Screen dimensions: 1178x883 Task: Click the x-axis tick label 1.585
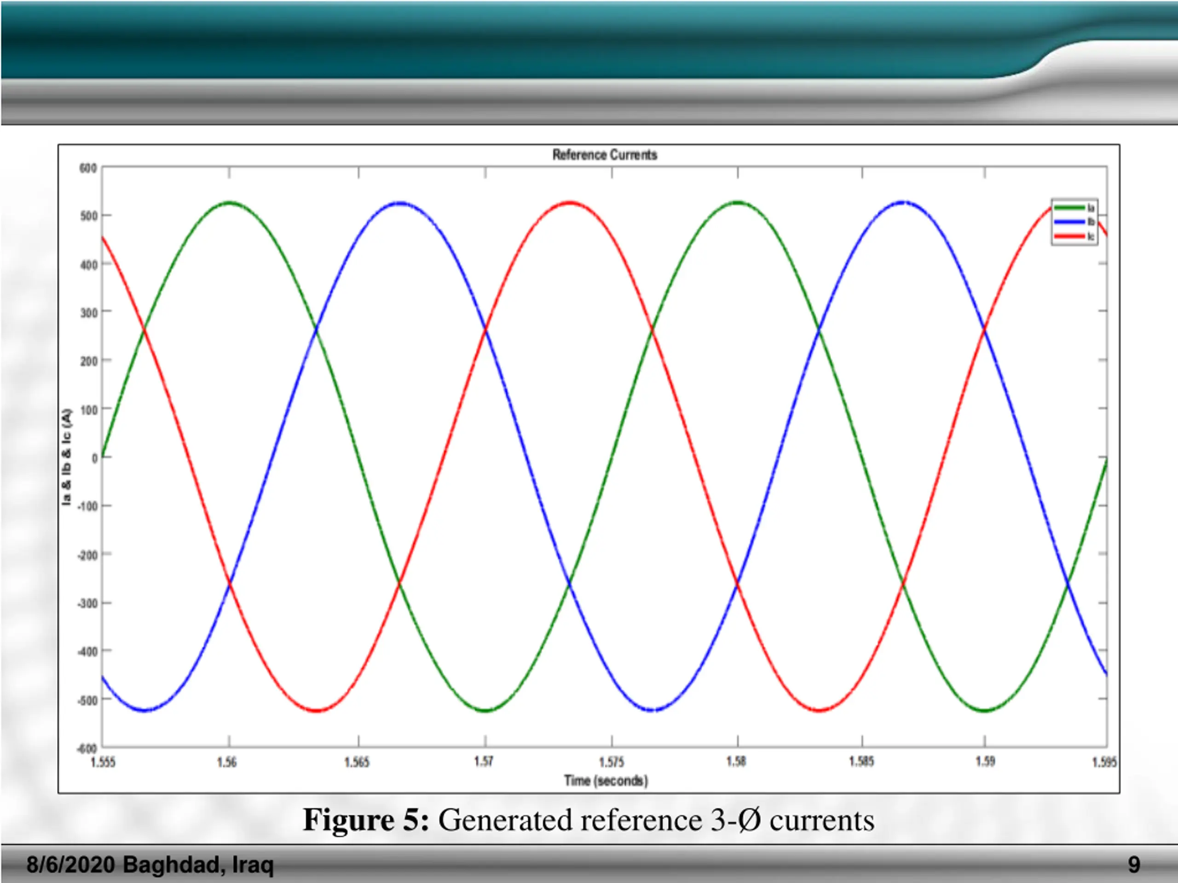click(862, 762)
